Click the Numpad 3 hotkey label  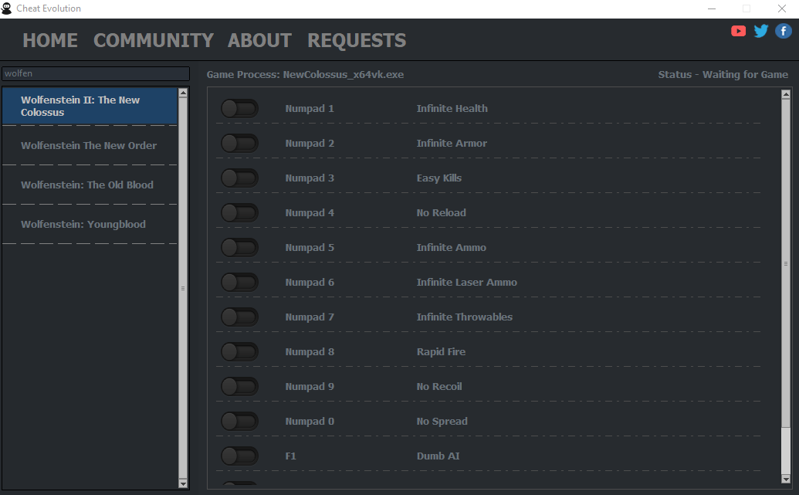pos(310,178)
